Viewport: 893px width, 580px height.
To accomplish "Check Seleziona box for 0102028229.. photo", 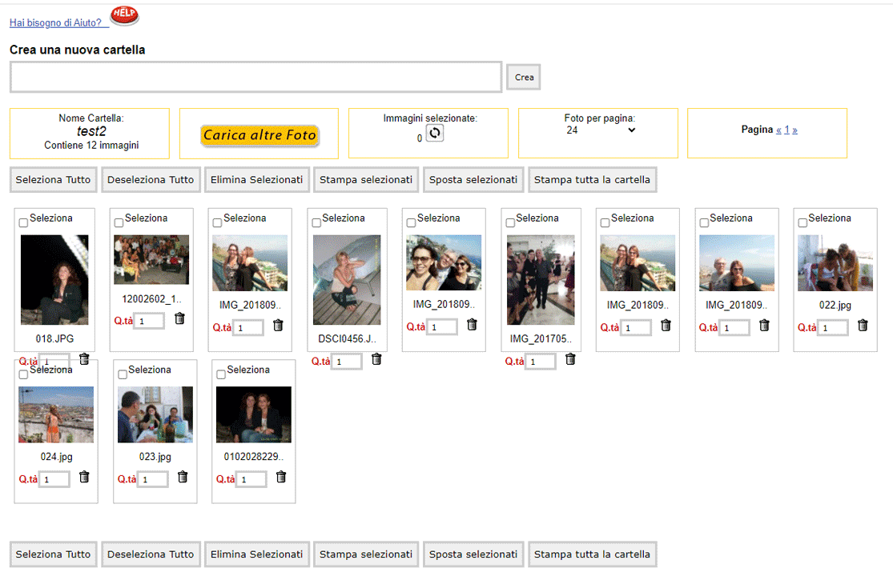I will (x=221, y=374).
